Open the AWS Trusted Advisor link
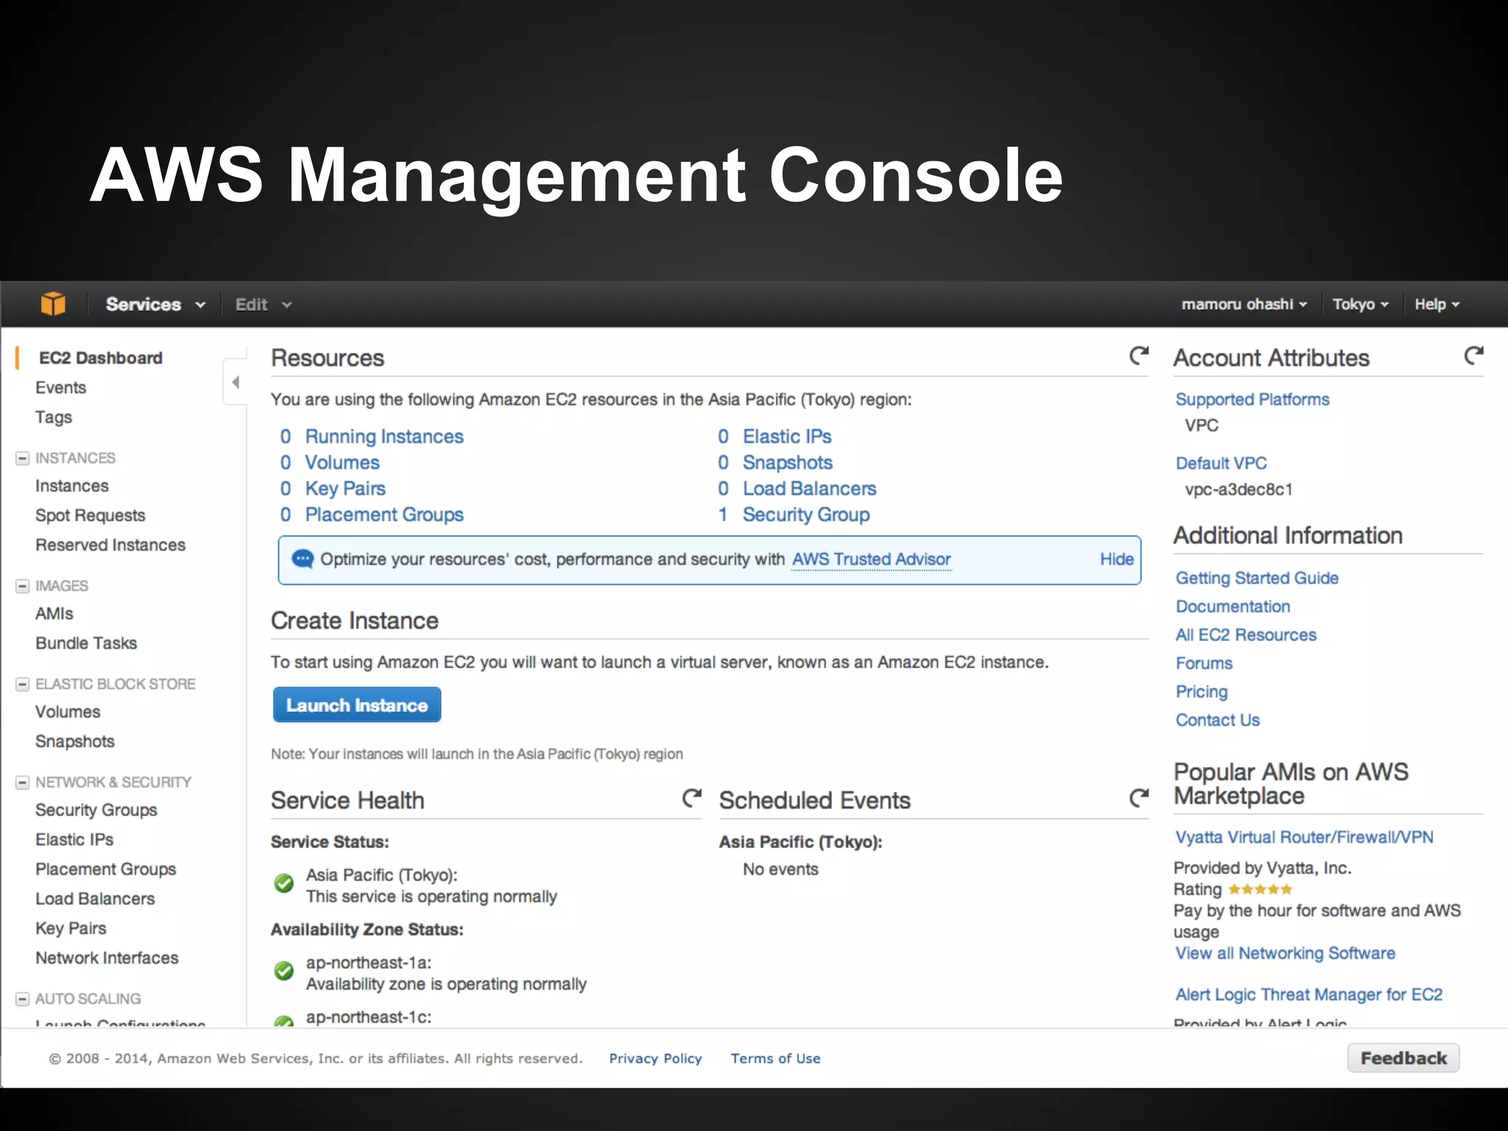 (871, 559)
